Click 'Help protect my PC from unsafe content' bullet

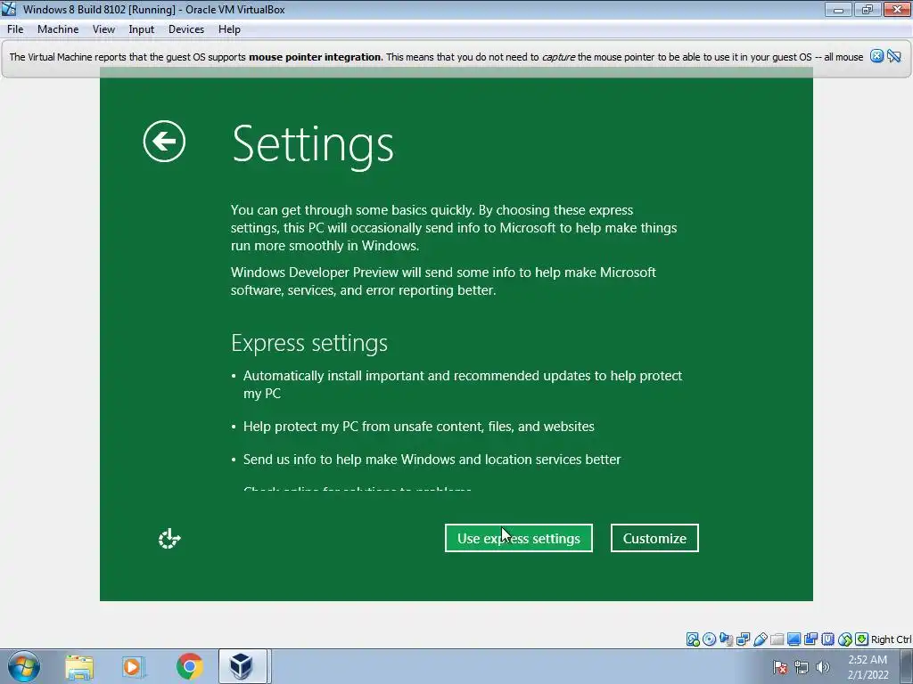click(x=419, y=427)
